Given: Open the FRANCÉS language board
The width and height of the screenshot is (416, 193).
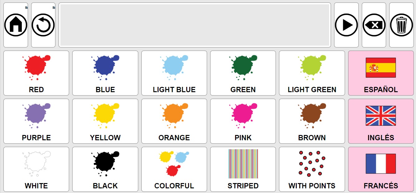Looking at the screenshot, I should point(381,169).
